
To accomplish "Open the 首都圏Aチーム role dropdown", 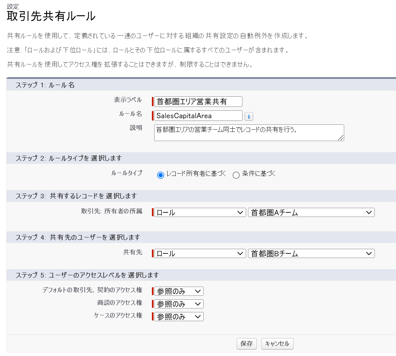I will coord(311,212).
